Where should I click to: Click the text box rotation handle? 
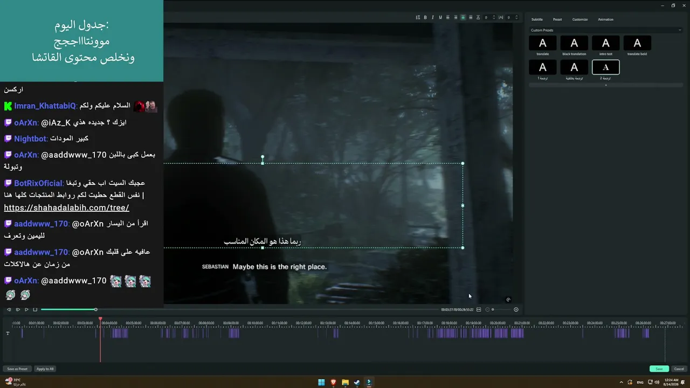point(263,157)
